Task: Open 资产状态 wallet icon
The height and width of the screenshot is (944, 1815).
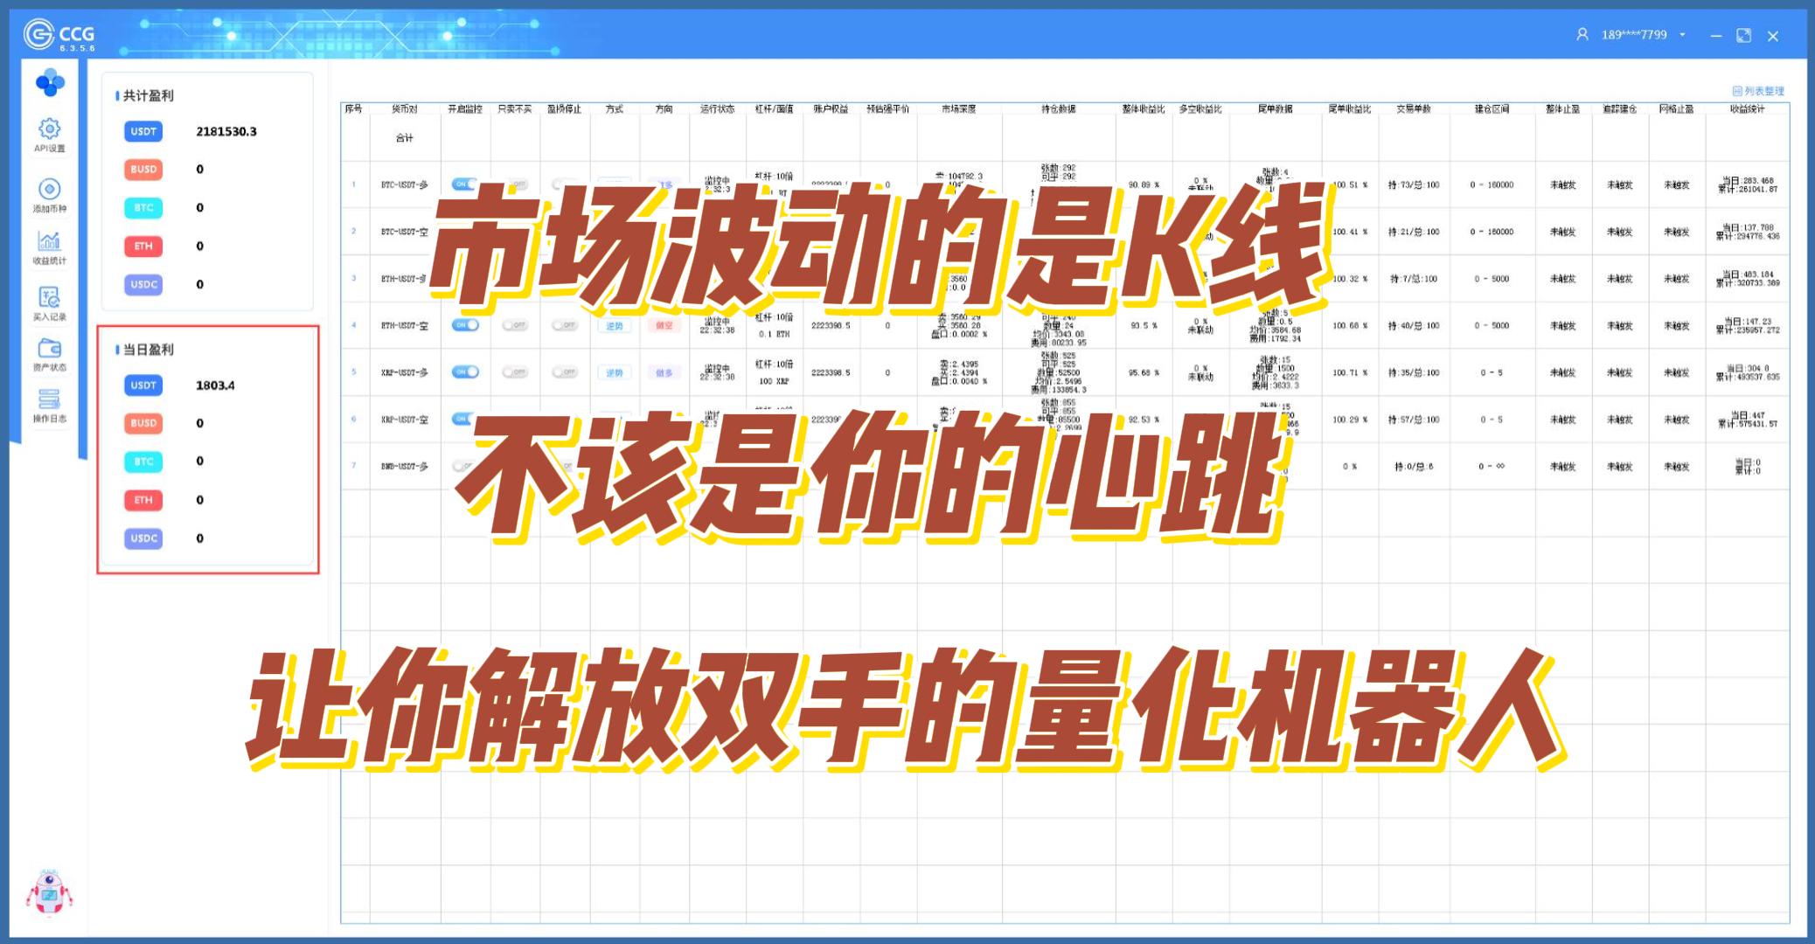Action: pyautogui.click(x=49, y=349)
